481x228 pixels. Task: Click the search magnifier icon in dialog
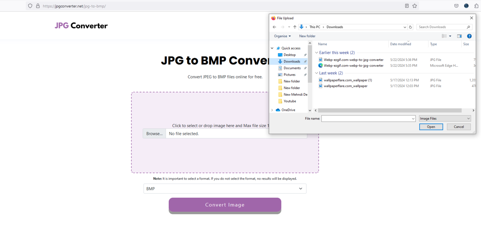tap(468, 27)
